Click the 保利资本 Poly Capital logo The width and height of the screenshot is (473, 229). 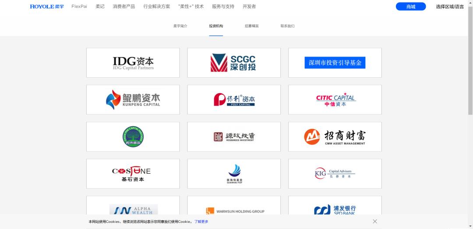tap(234, 100)
